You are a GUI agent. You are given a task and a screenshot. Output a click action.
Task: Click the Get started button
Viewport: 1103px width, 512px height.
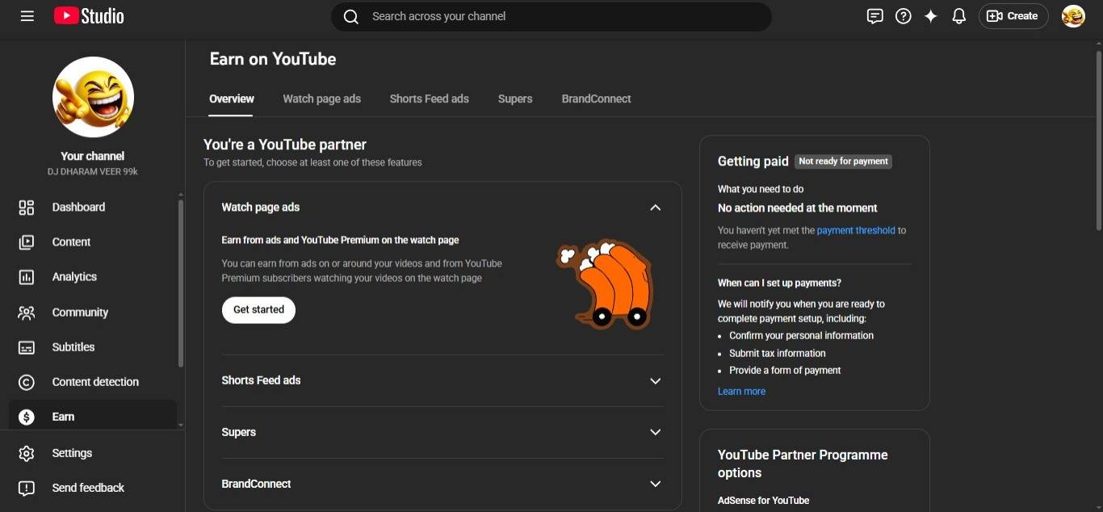[x=258, y=310]
